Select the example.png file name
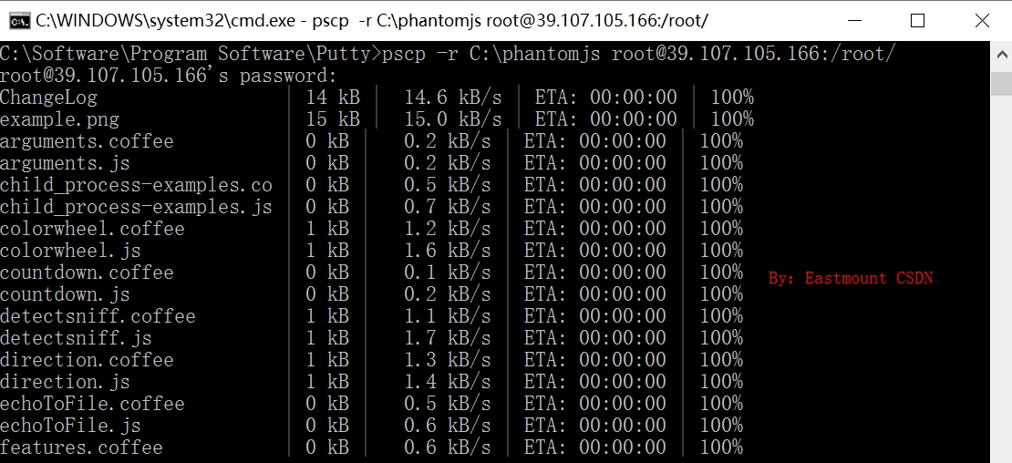This screenshot has height=463, width=1012. (59, 119)
